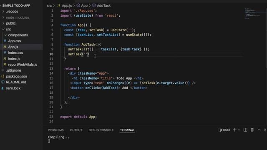The height and width of the screenshot is (150, 267).
Task: Switch to the OUTPUT panel tab
Action: pyautogui.click(x=76, y=130)
